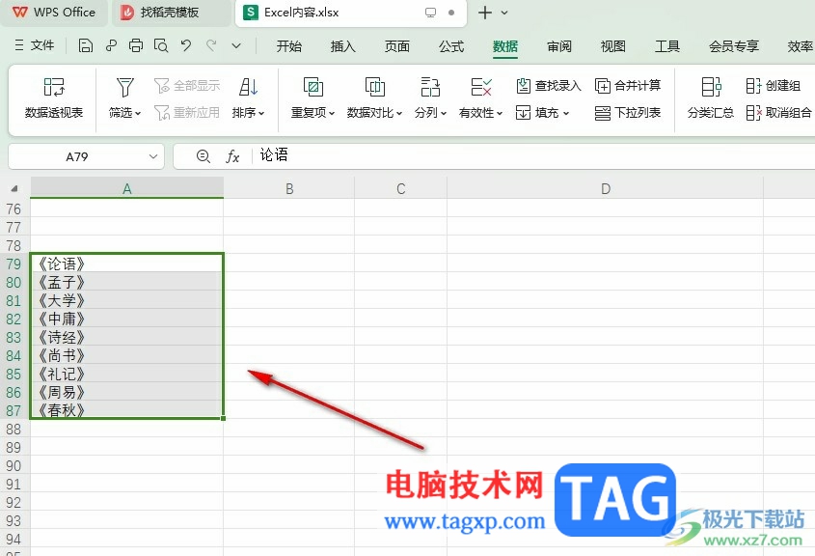Switch to 找稻壳模板 template tab
This screenshot has height=556, width=815.
[x=170, y=13]
